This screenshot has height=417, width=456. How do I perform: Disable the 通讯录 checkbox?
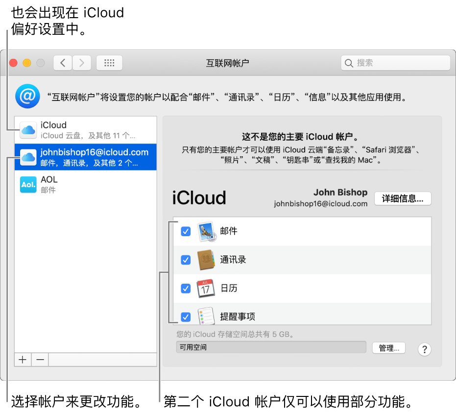[x=186, y=260]
